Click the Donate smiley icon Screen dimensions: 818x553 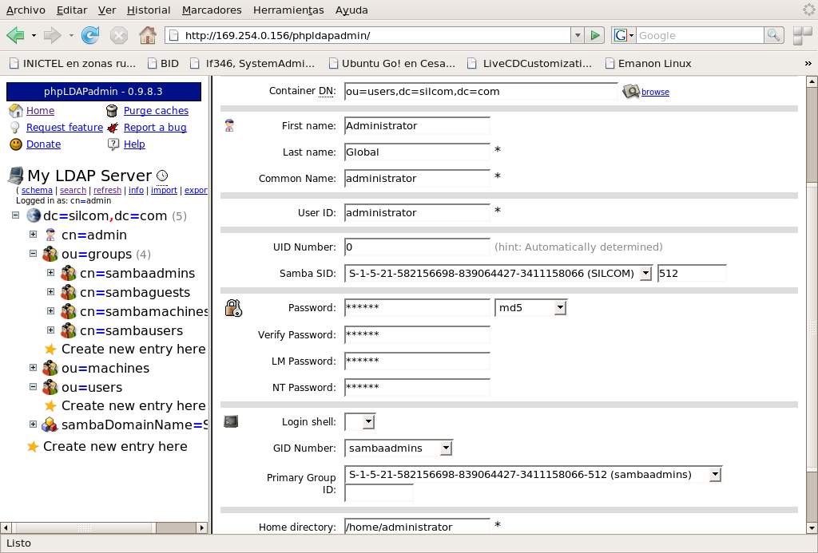[15, 144]
